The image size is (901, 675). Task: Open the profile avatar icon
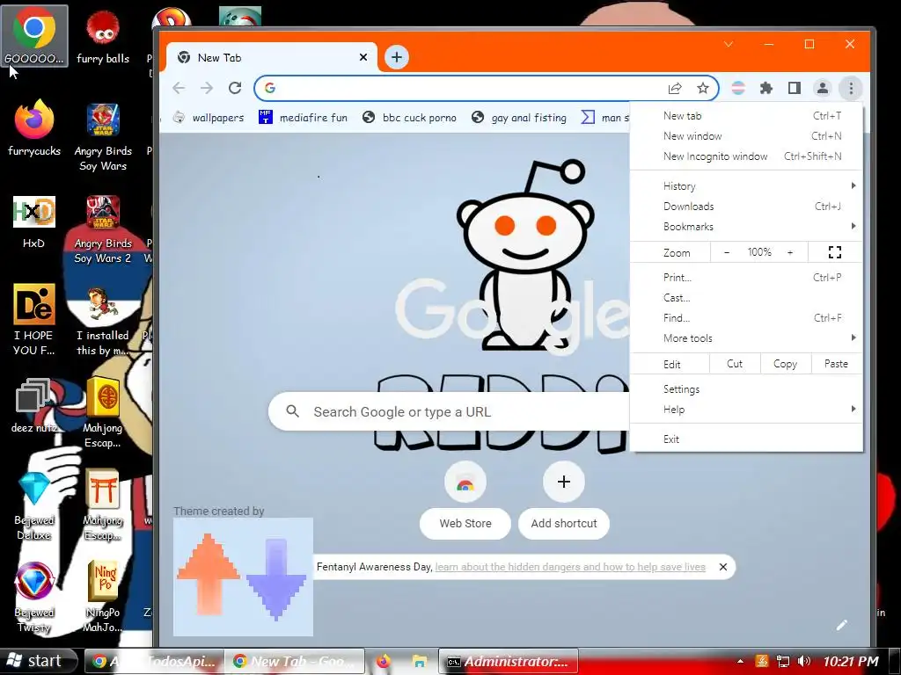tap(823, 89)
